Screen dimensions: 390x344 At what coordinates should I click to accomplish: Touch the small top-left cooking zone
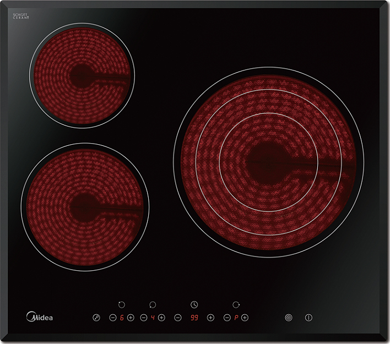point(82,75)
